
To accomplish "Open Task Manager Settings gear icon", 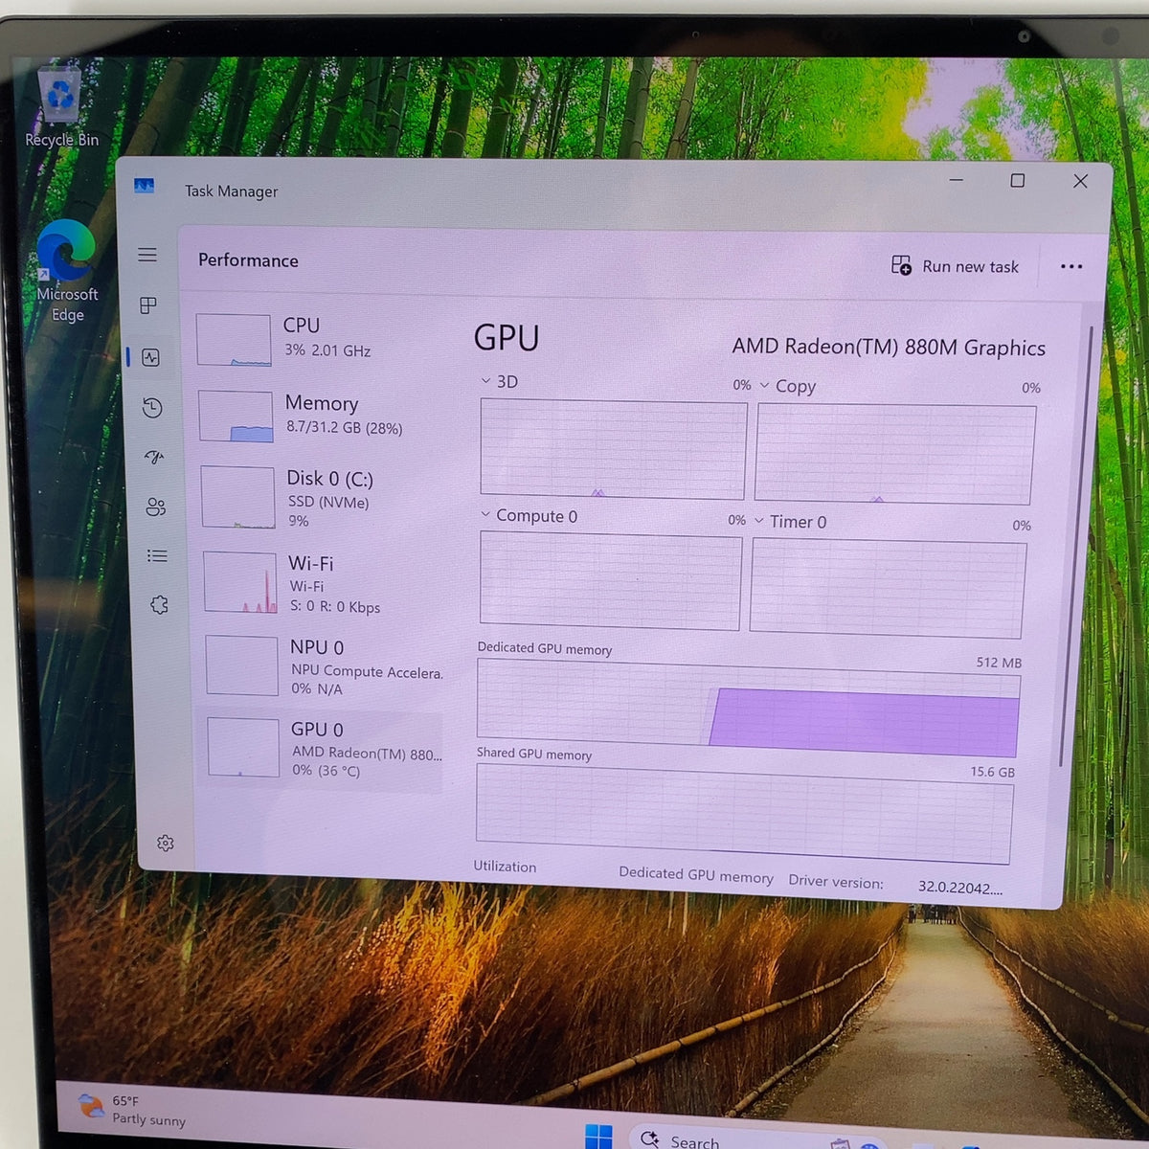I will coord(166,843).
